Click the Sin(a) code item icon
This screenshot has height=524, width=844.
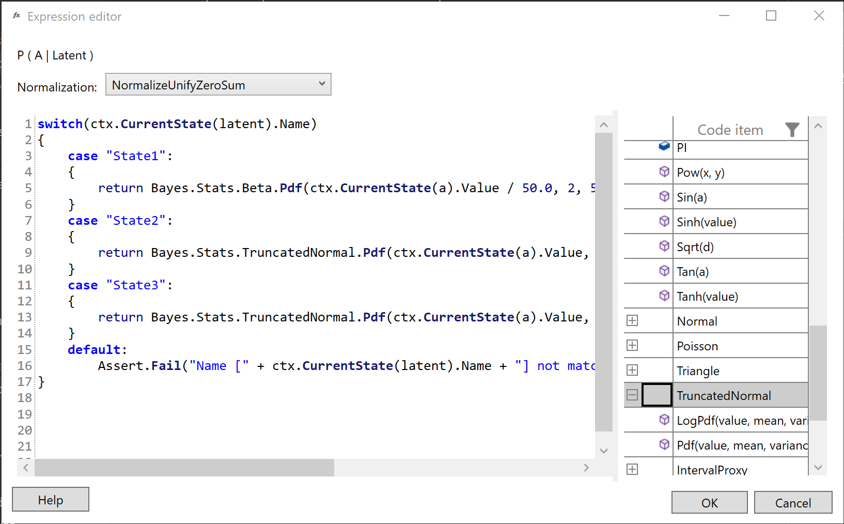click(x=664, y=196)
